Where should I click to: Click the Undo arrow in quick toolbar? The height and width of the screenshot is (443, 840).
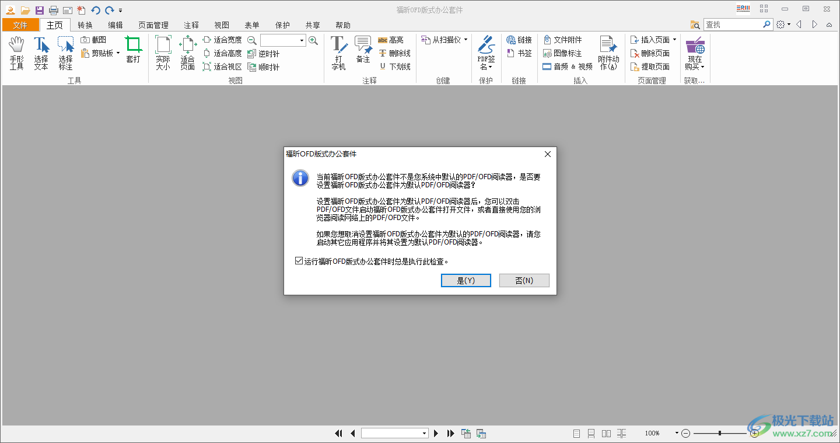tap(96, 10)
